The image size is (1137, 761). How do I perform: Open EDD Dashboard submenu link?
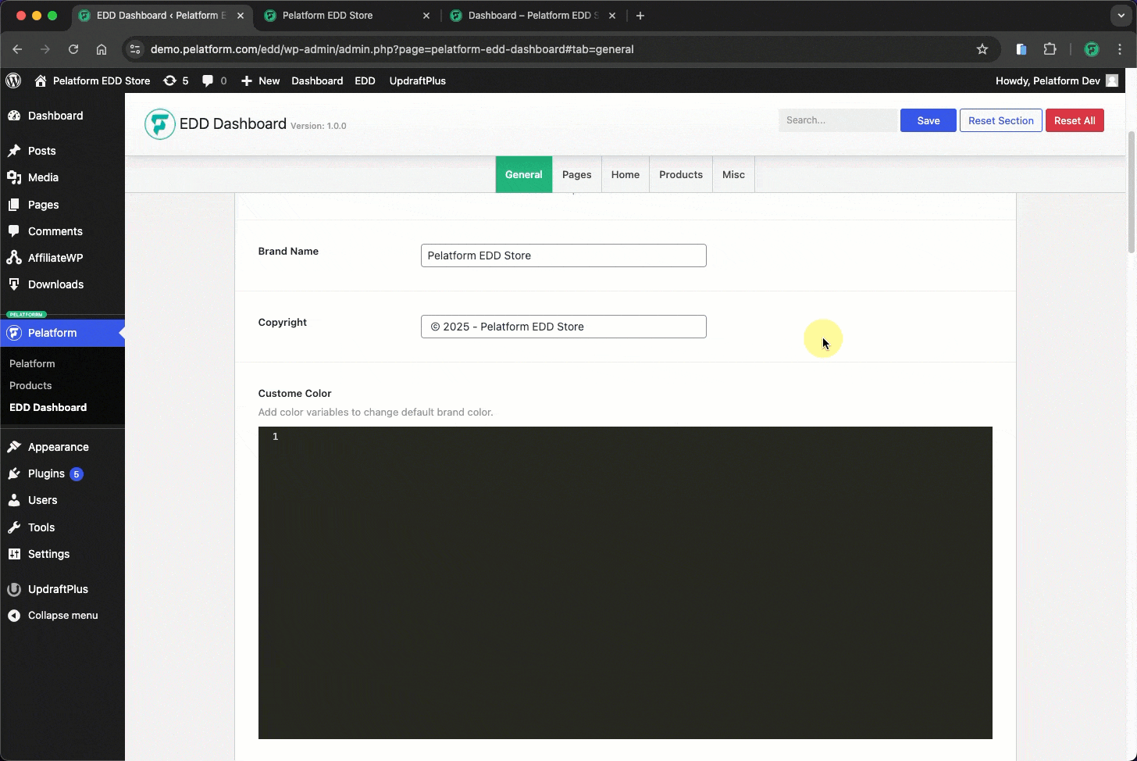click(x=48, y=407)
